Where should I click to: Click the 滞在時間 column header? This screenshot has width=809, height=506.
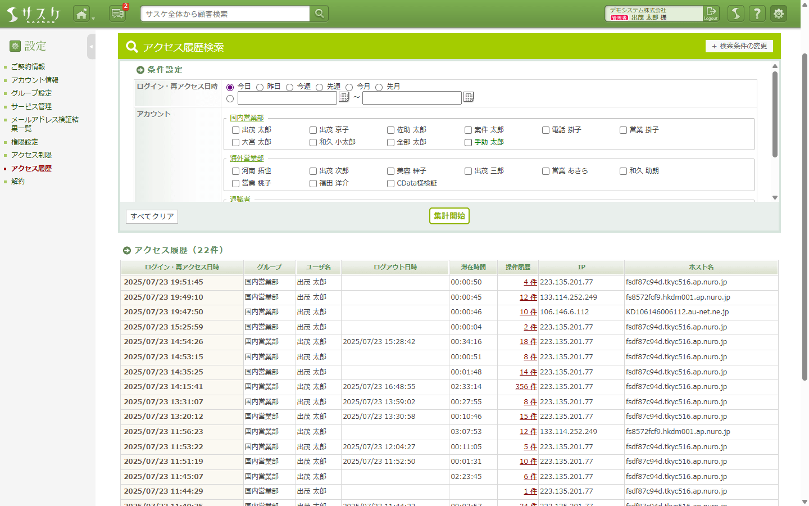pos(474,267)
